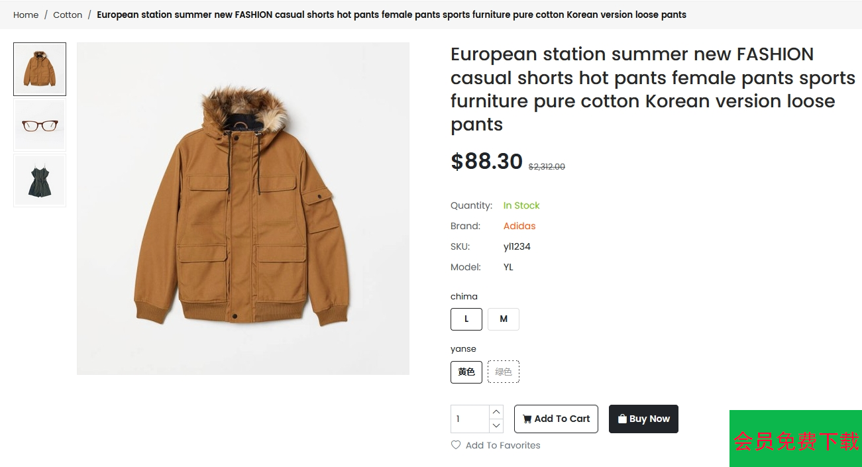Click the heart Add To Favorites icon
862x467 pixels.
(x=456, y=445)
